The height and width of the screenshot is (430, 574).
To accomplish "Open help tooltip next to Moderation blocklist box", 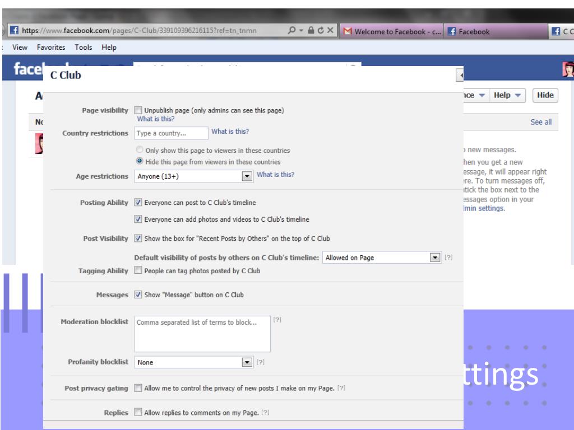I will coord(277,320).
